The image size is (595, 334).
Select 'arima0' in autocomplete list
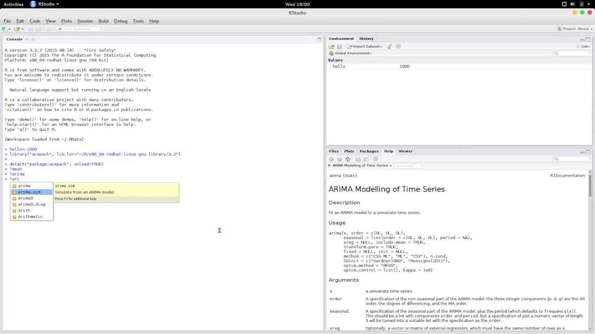pyautogui.click(x=32, y=198)
